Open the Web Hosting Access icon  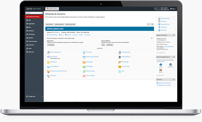[x=48, y=53]
